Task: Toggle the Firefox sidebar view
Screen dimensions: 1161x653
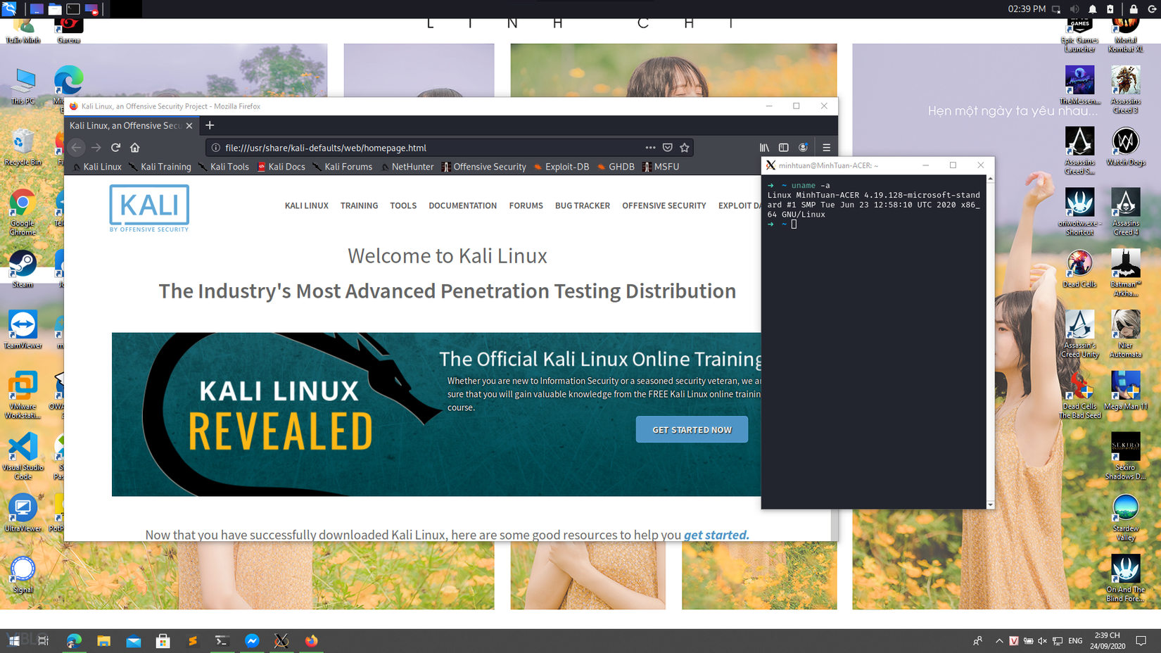Action: [x=784, y=148]
